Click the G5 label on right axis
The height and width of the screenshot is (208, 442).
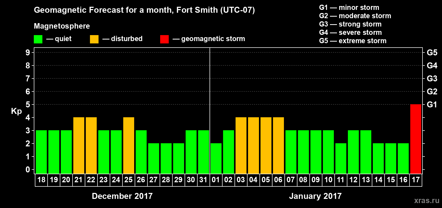pyautogui.click(x=432, y=53)
